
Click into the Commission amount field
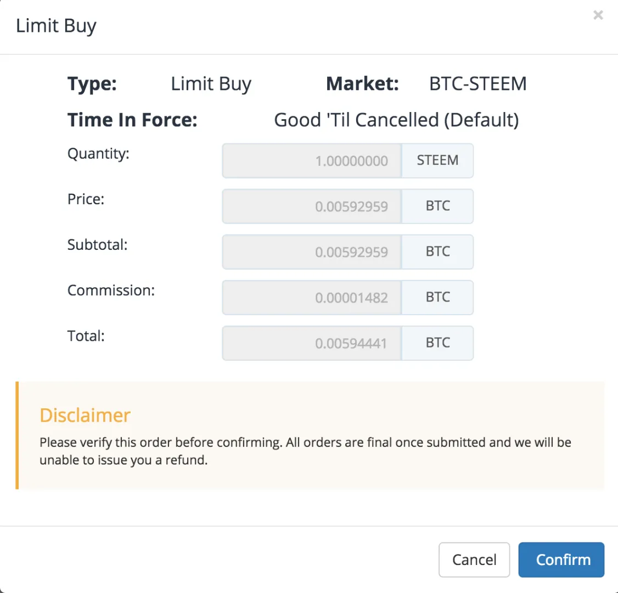coord(312,298)
